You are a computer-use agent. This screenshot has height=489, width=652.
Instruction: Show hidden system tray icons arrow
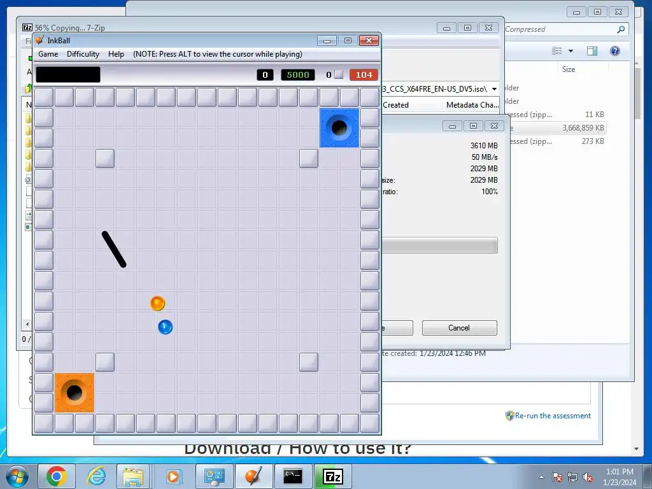click(541, 477)
